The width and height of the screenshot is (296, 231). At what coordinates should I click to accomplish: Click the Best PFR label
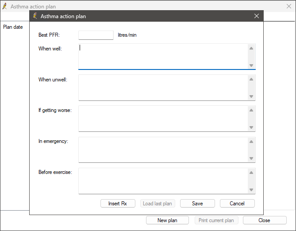coord(49,35)
